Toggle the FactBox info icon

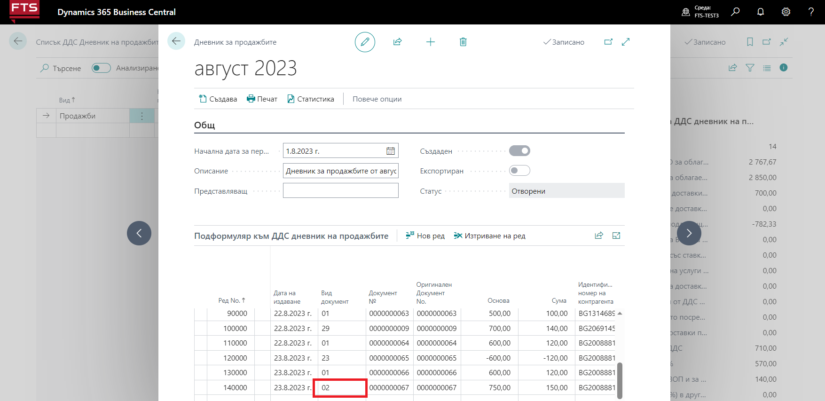coord(784,67)
